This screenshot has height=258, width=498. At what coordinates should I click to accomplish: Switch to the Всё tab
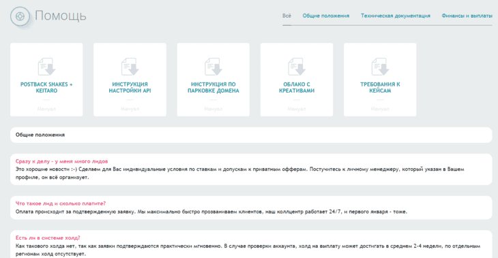tap(287, 16)
